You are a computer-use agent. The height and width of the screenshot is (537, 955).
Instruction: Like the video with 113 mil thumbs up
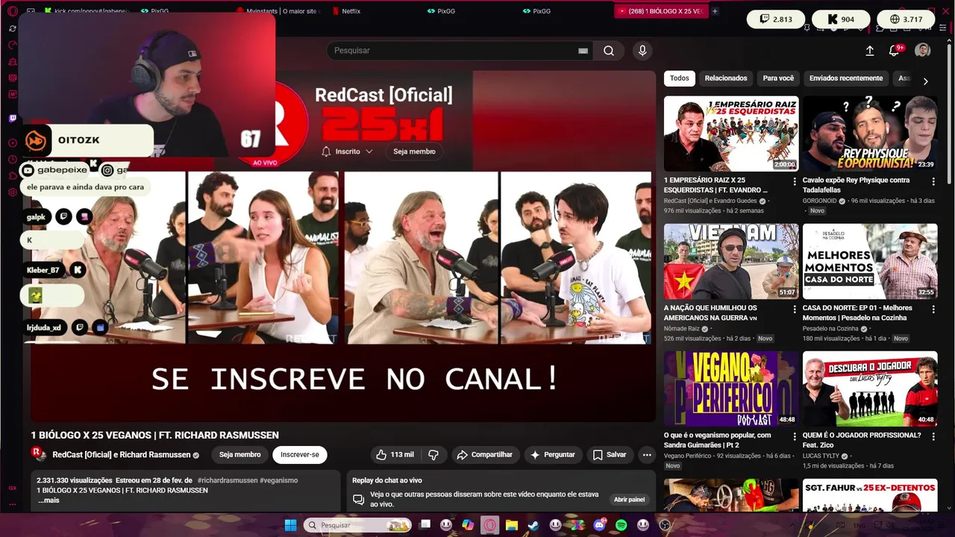(395, 455)
